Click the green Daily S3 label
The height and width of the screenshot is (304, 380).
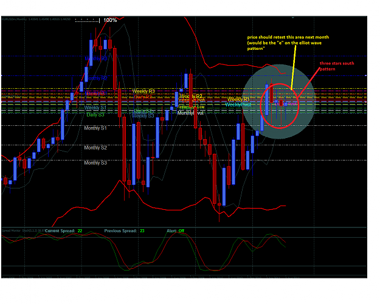[x=95, y=115]
